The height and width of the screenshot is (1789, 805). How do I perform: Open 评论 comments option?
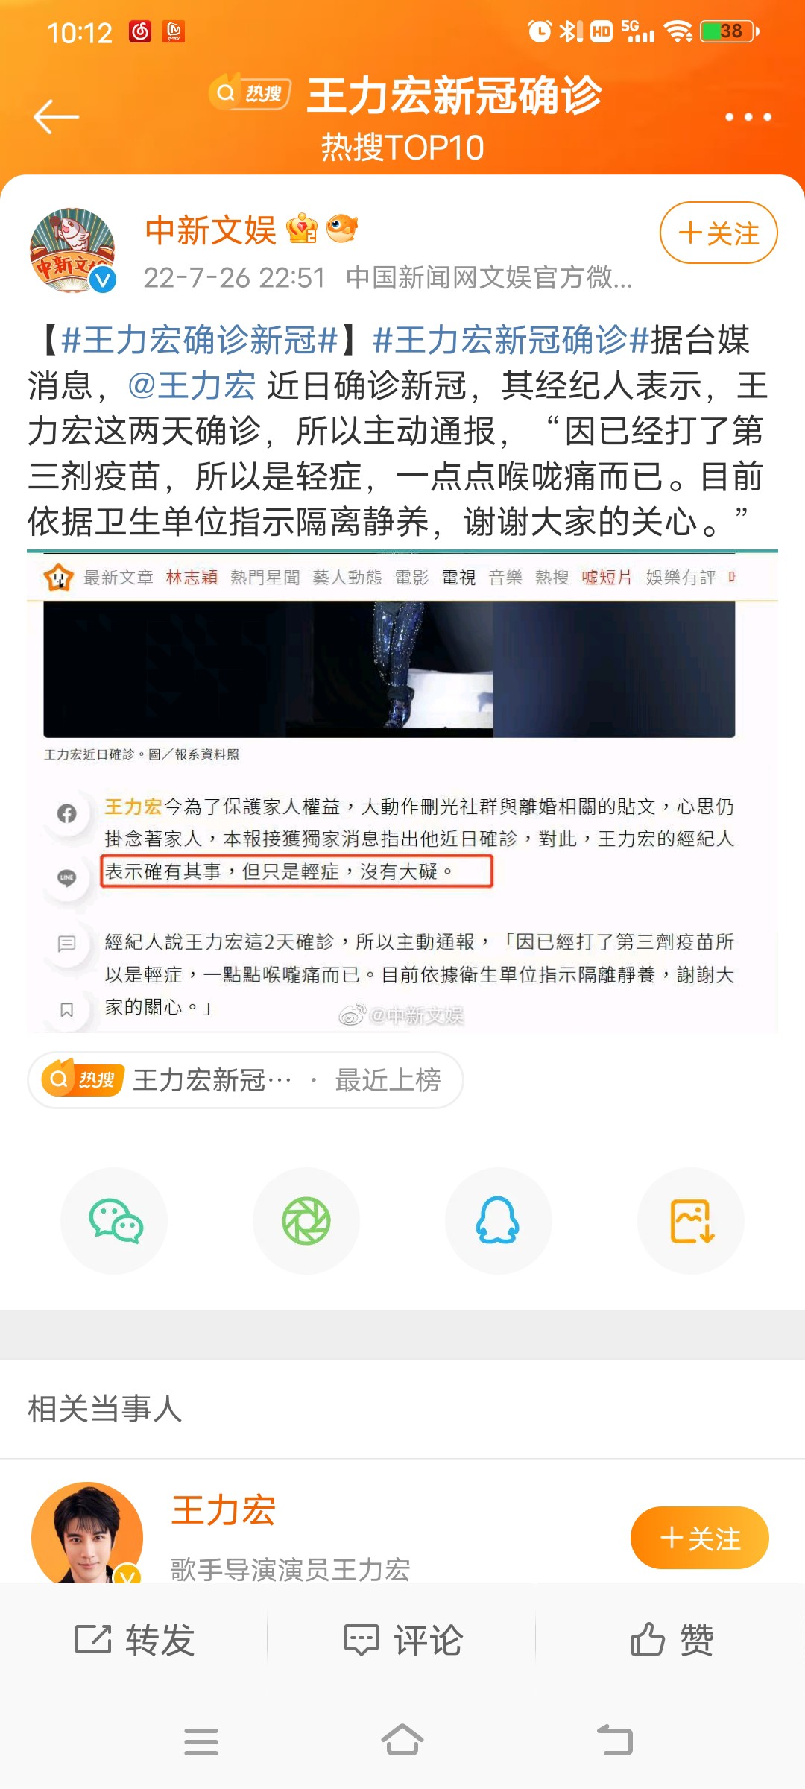click(403, 1640)
